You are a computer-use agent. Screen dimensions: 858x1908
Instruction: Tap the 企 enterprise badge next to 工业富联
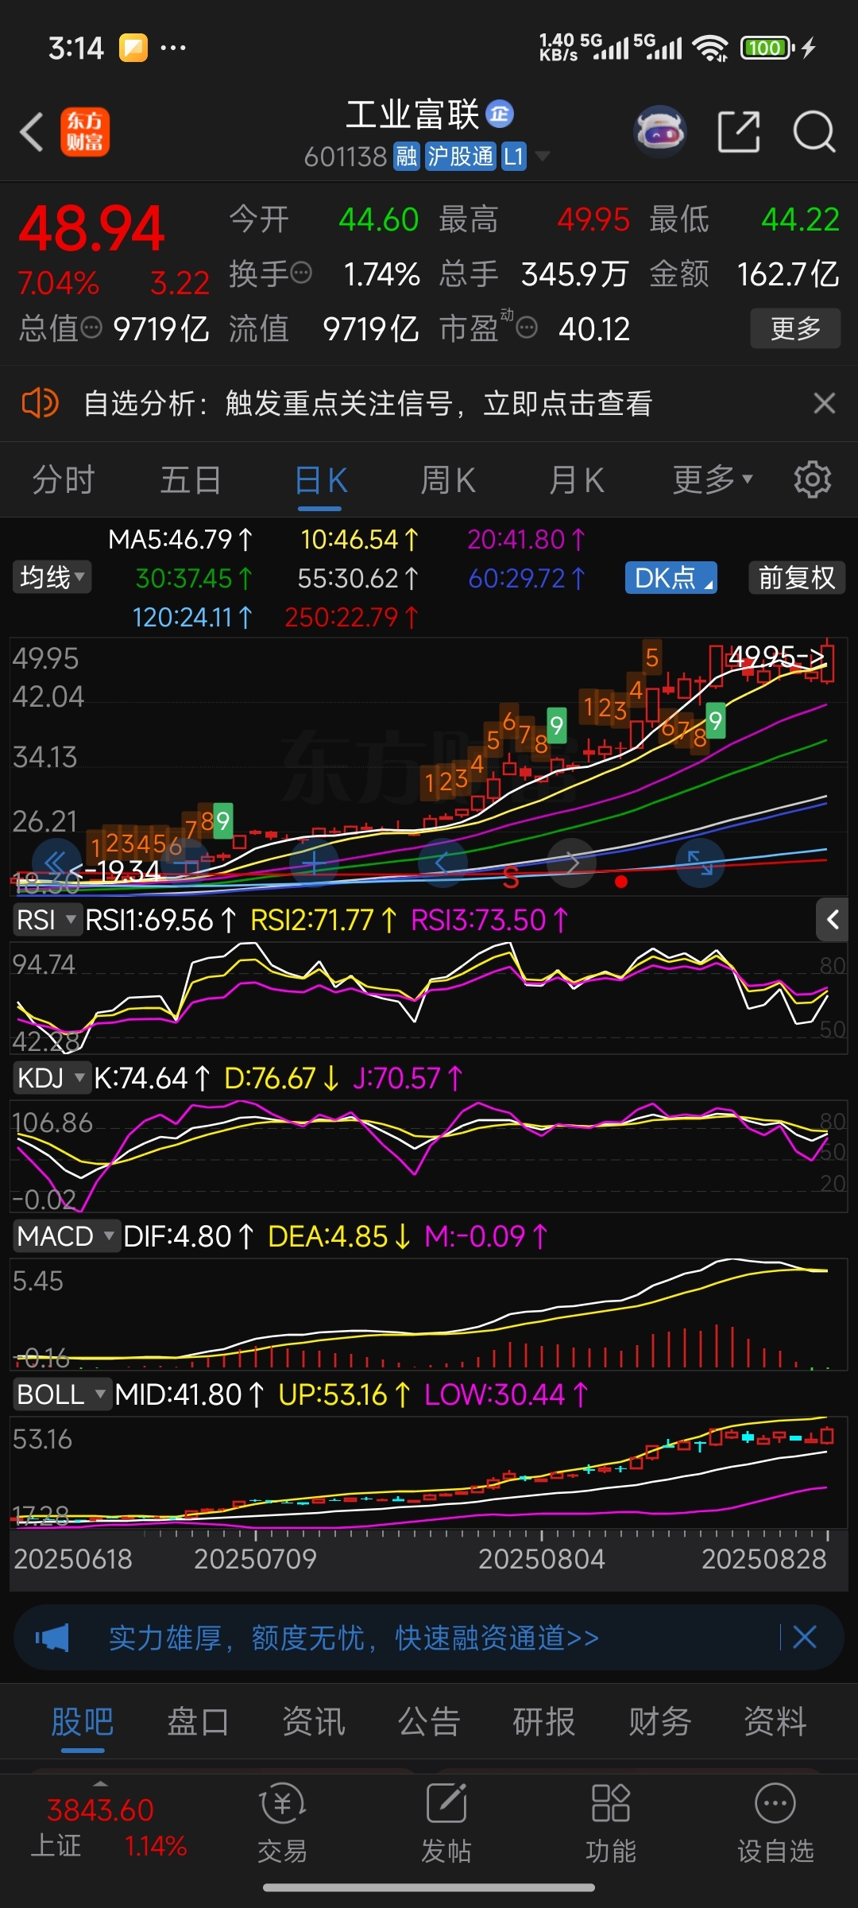click(500, 114)
